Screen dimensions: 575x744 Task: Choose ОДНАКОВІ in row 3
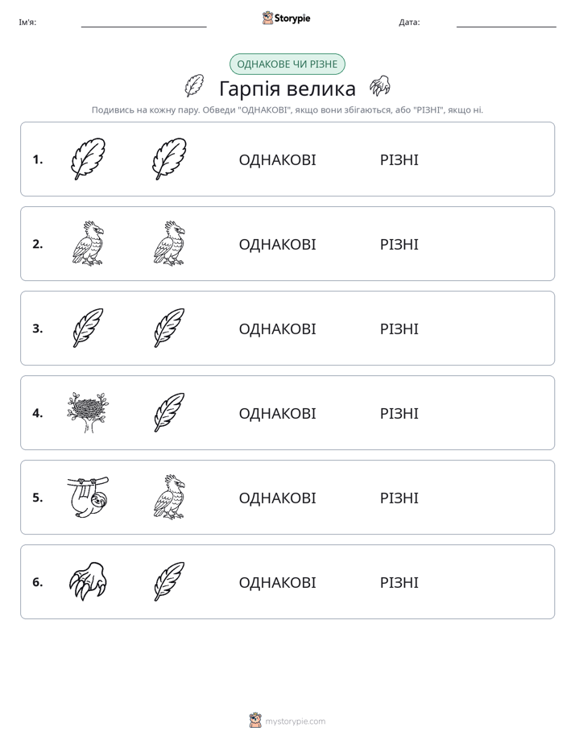tap(278, 329)
